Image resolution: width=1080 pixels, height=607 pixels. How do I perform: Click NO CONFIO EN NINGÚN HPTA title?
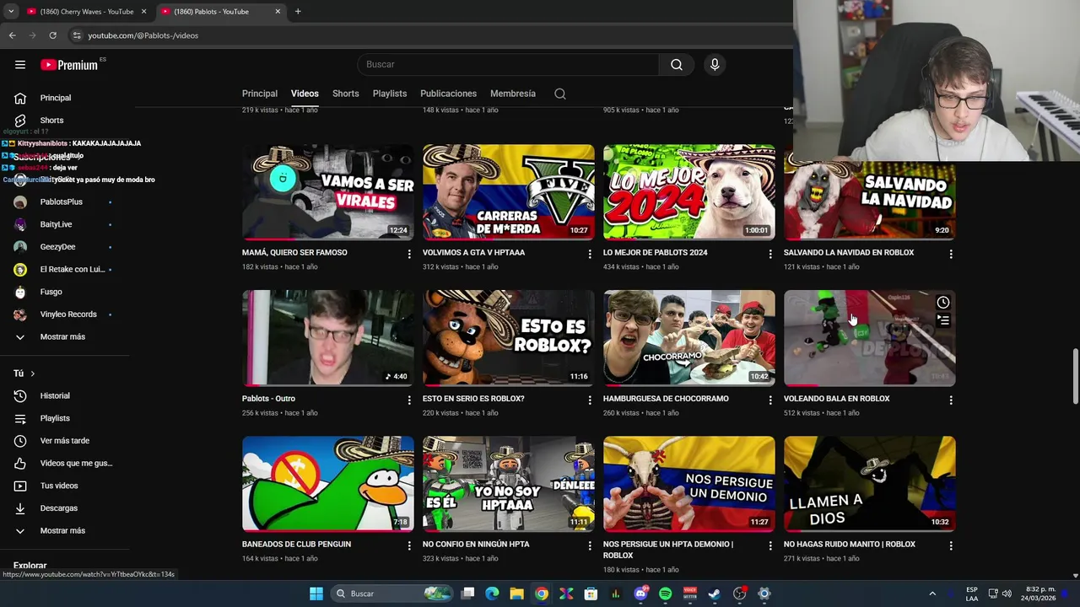click(x=476, y=545)
